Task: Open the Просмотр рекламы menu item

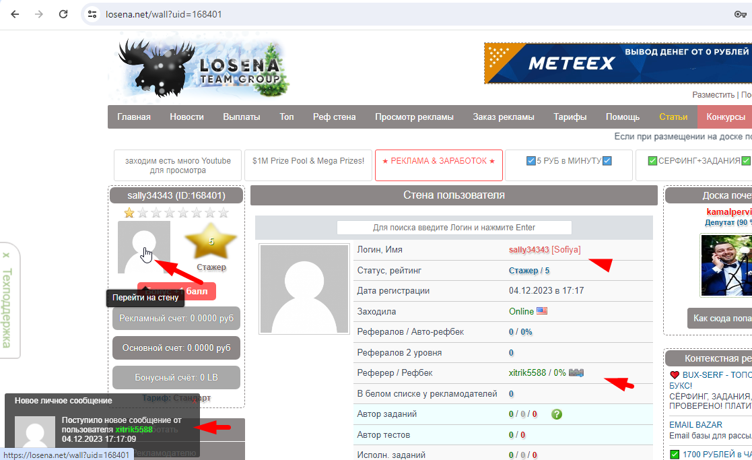Action: point(414,117)
